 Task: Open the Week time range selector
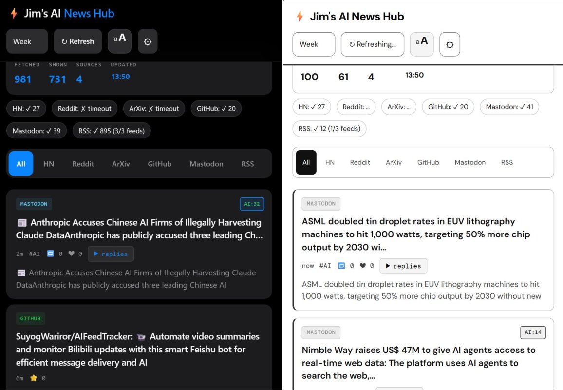[x=27, y=41]
